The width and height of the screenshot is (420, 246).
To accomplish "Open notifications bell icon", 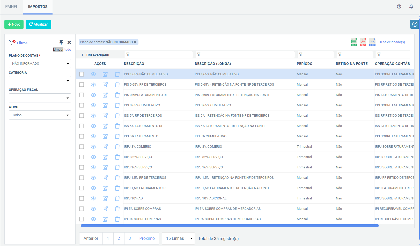I will 411,6.
